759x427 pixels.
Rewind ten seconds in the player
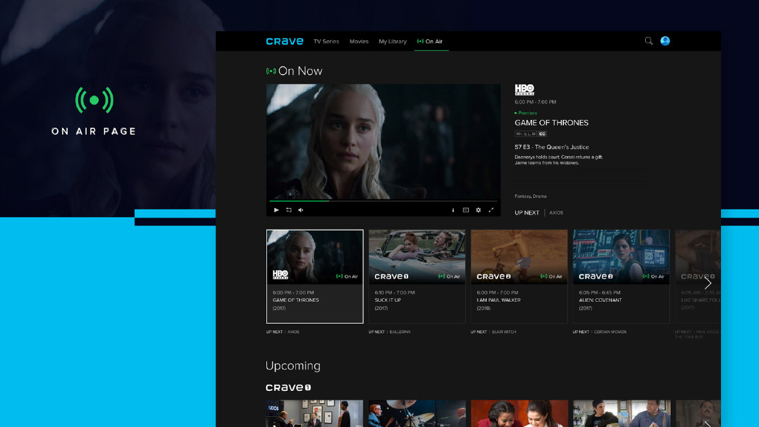289,210
